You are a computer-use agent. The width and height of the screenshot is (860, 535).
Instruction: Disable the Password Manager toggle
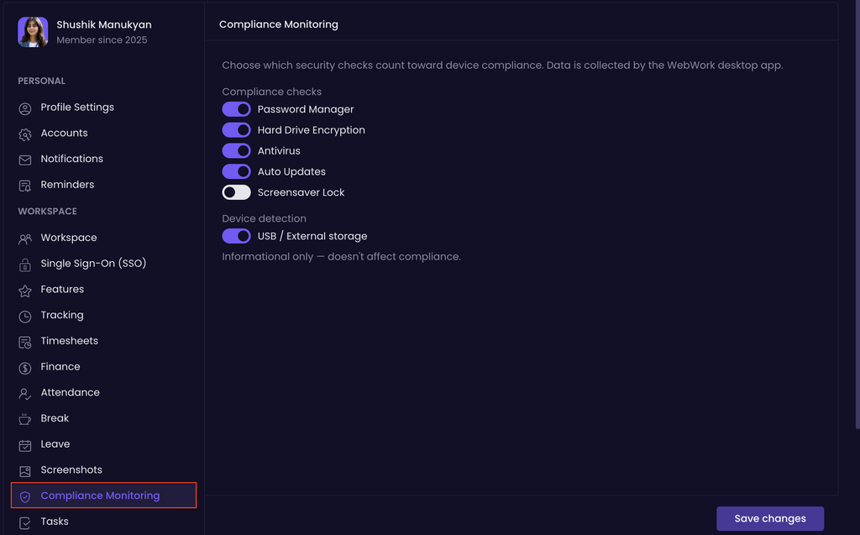coord(236,109)
